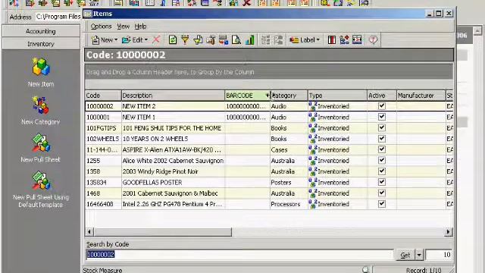The height and width of the screenshot is (273, 485).
Task: Open the Help menu
Action: pyautogui.click(x=140, y=27)
